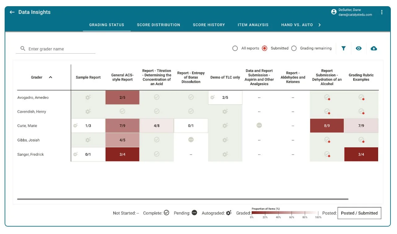Click the Posted / Submitted button

tap(359, 213)
